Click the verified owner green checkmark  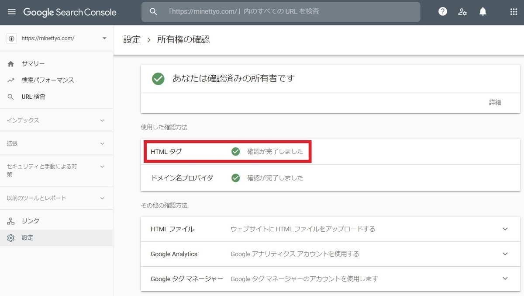tap(158, 79)
